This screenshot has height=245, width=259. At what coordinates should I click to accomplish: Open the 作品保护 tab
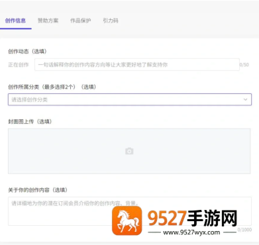pyautogui.click(x=81, y=21)
